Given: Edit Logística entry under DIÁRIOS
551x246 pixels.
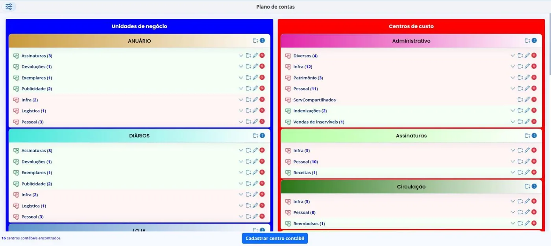Looking at the screenshot, I should tap(255, 206).
